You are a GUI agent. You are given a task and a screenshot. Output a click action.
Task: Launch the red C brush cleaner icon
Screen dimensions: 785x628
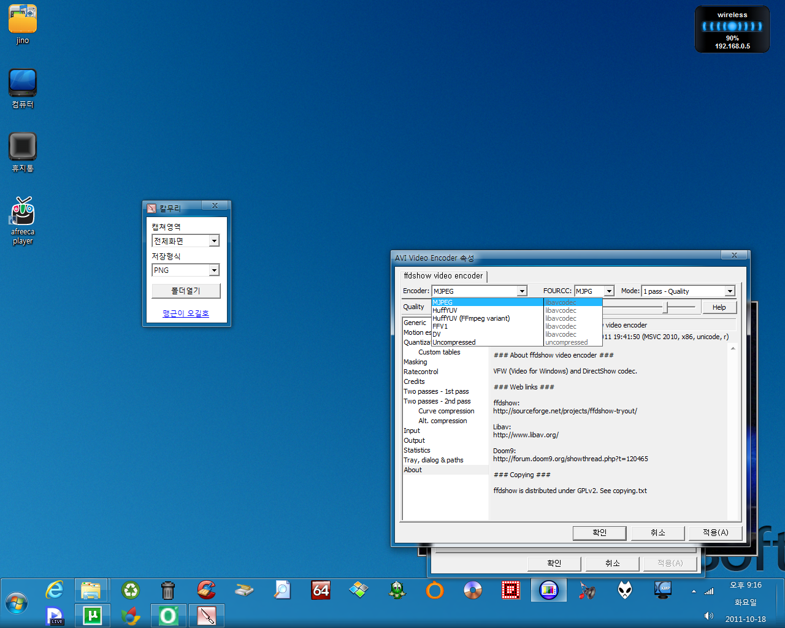tap(206, 590)
